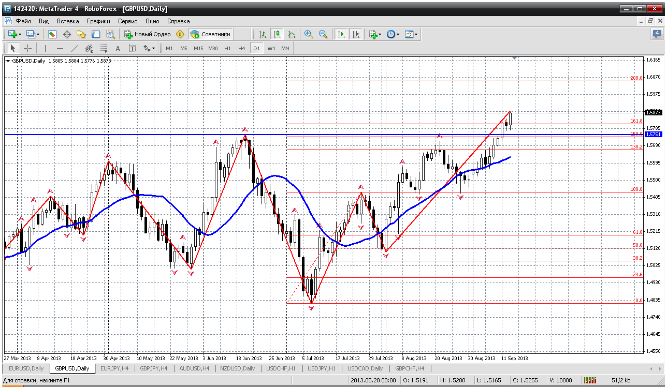Viewport: 667px width, 387px height.
Task: Switch chart to line chart type
Action: point(292,34)
